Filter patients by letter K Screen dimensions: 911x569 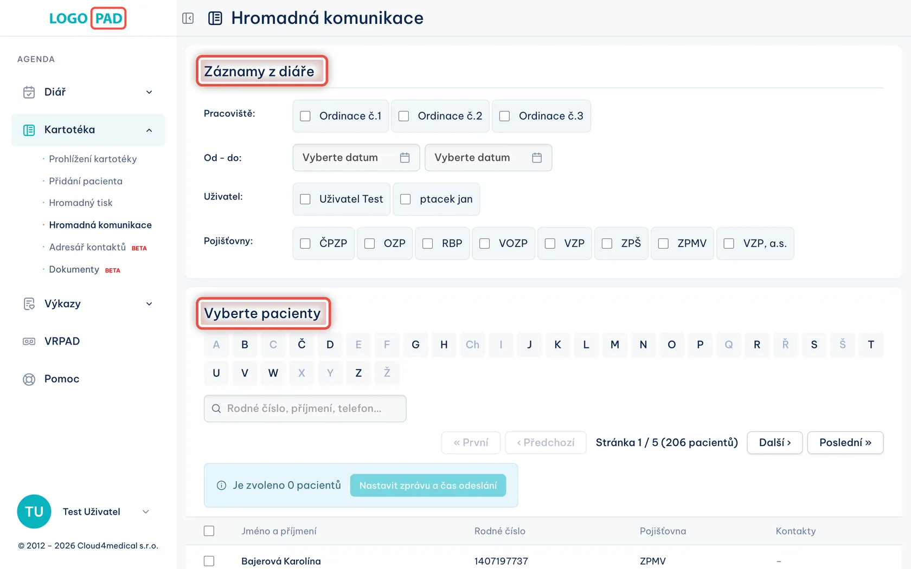coord(557,345)
